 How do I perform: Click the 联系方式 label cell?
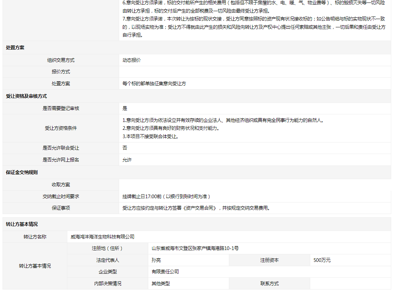pos(270,283)
